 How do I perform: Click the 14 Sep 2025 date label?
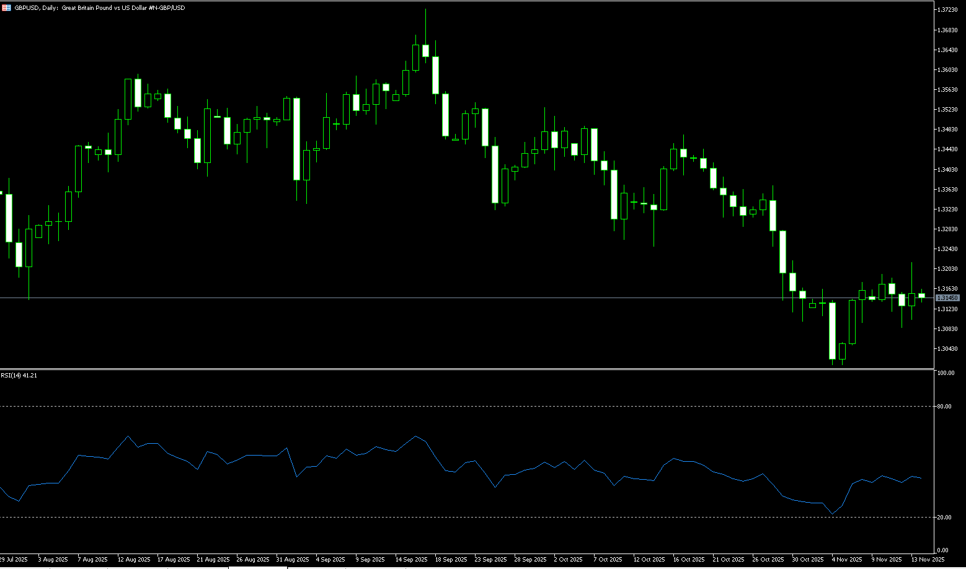coord(412,559)
